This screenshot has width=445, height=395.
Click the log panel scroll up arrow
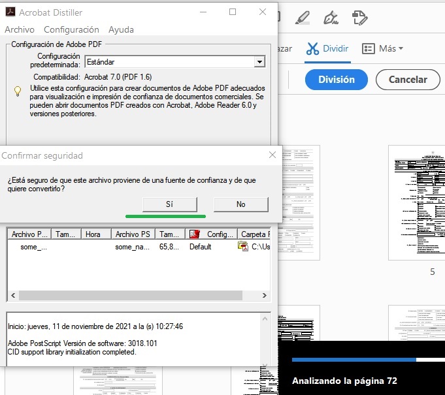coord(265,319)
